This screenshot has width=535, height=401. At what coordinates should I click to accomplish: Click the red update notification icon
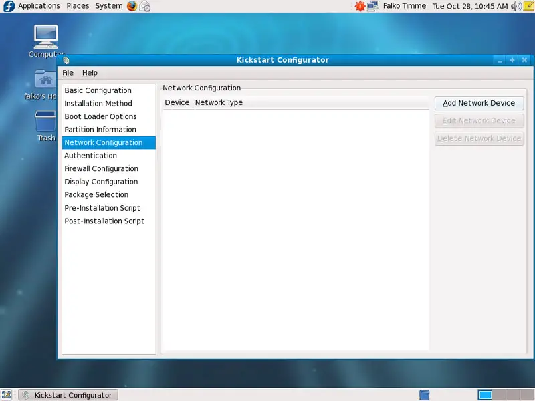[360, 6]
